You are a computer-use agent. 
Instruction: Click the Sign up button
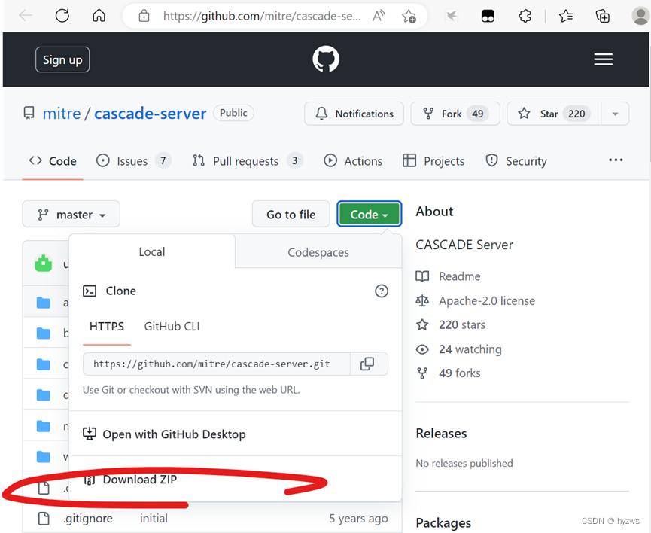pos(62,59)
